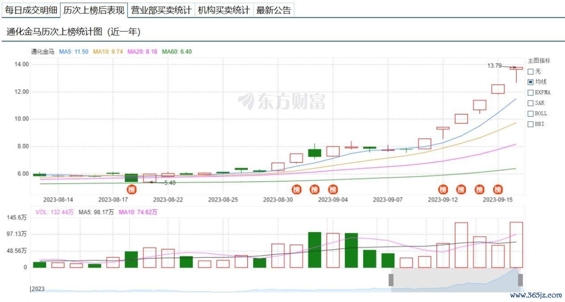Click the 13.79 high price label
The image size is (565, 302).
click(494, 66)
